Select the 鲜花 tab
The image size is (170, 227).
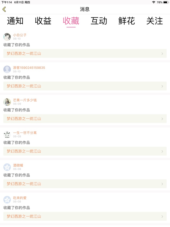pos(127,21)
